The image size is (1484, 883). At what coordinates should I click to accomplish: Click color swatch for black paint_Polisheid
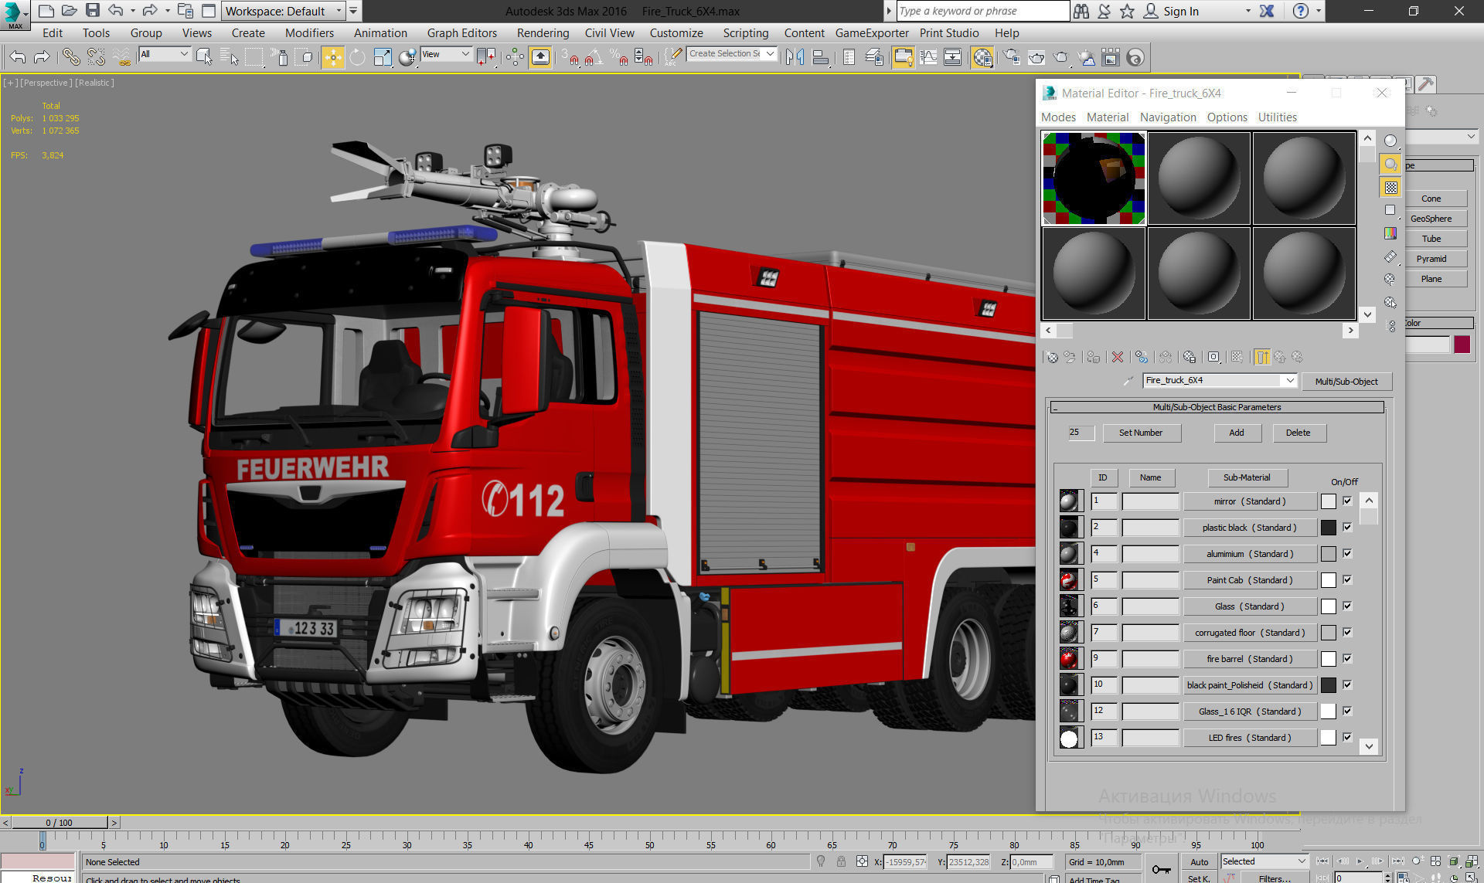point(1328,685)
